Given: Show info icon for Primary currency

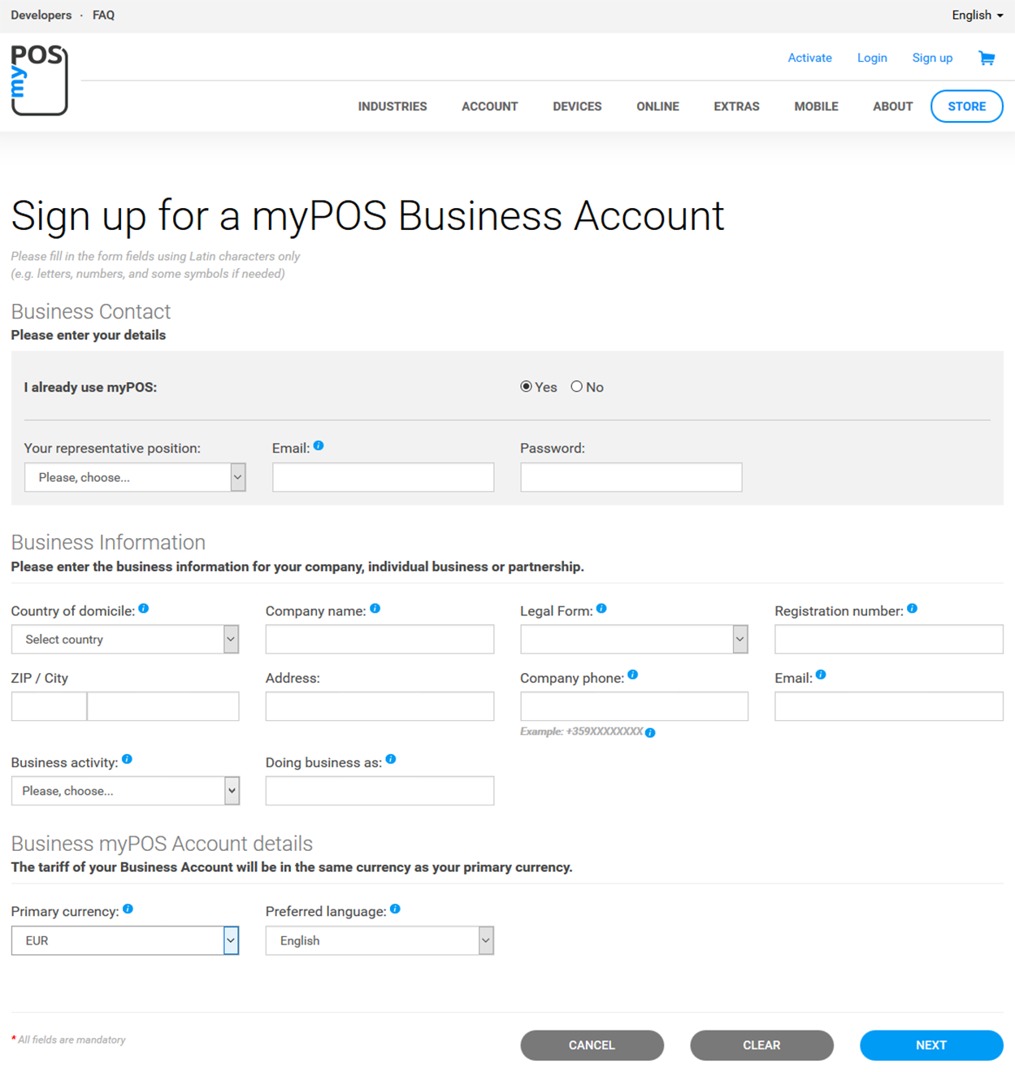Looking at the screenshot, I should point(128,909).
